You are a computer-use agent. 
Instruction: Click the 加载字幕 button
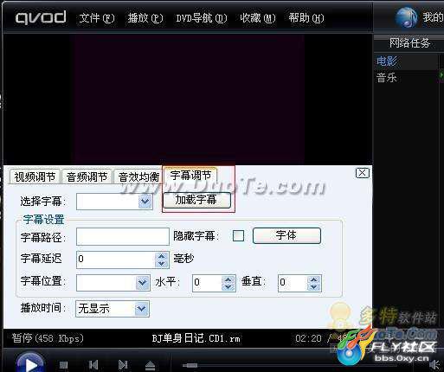pos(196,200)
